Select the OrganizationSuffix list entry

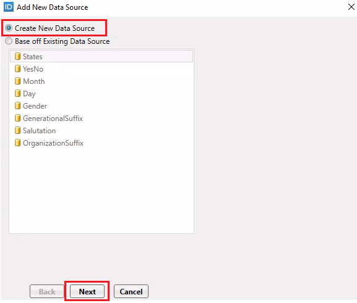pos(101,143)
